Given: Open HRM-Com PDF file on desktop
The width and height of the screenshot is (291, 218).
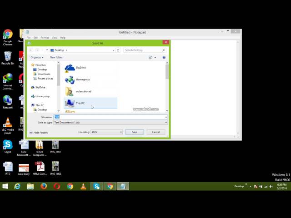Looking at the screenshot, I should tap(40, 168).
